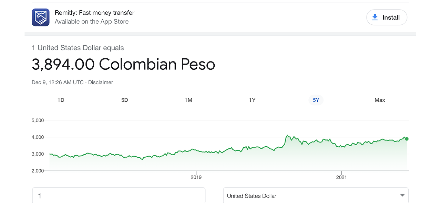Click the 2021 marker on chart axis
Viewport: 441px width, 203px height.
(x=341, y=177)
